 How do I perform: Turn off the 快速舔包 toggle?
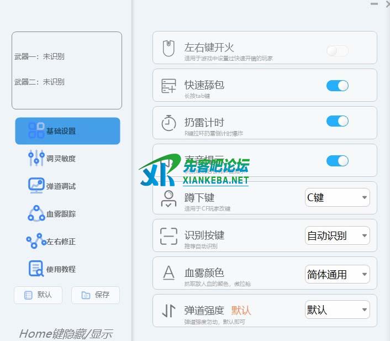point(337,86)
